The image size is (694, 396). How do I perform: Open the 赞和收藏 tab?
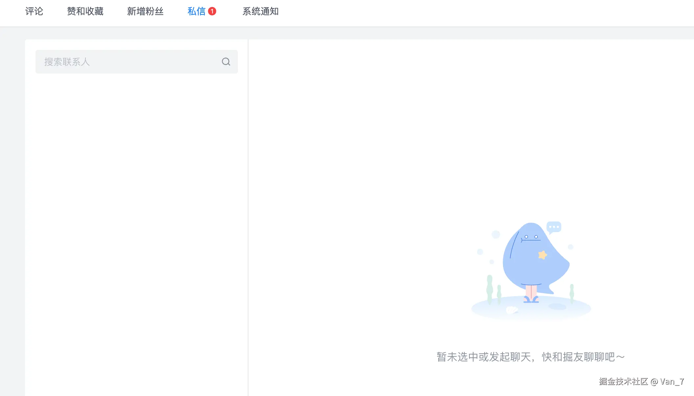[x=85, y=11]
